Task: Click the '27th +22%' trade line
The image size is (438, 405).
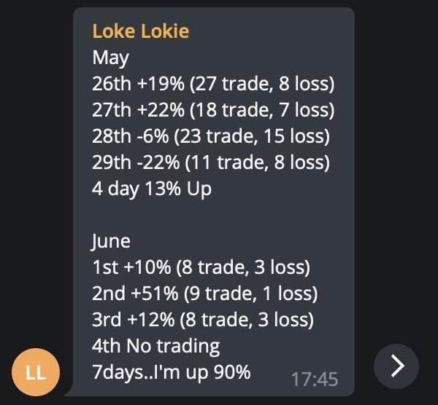Action: click(x=213, y=109)
